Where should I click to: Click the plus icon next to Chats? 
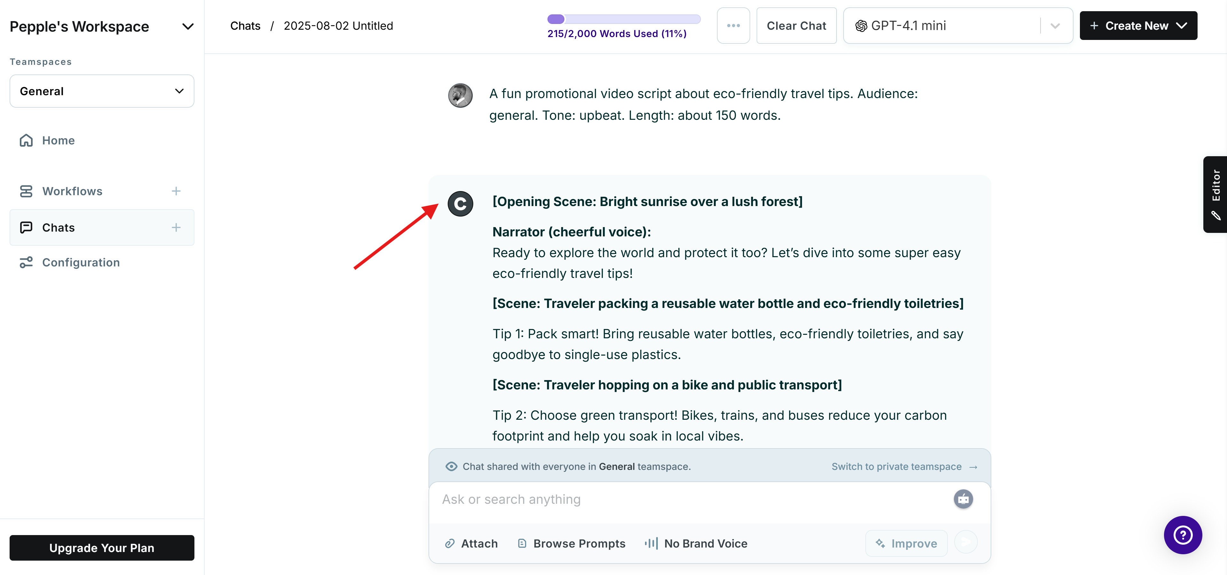[x=176, y=227]
